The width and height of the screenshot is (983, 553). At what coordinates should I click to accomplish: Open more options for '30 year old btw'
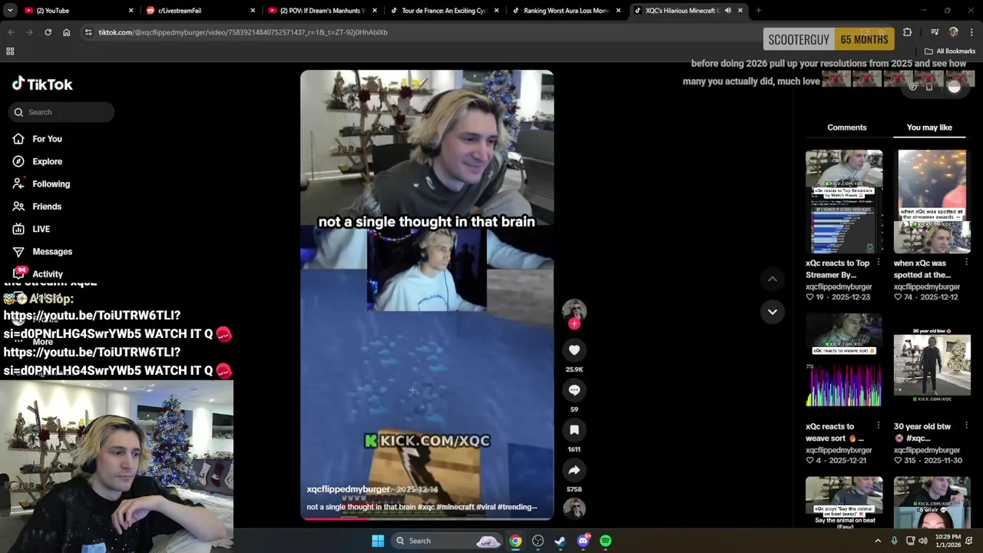966,426
